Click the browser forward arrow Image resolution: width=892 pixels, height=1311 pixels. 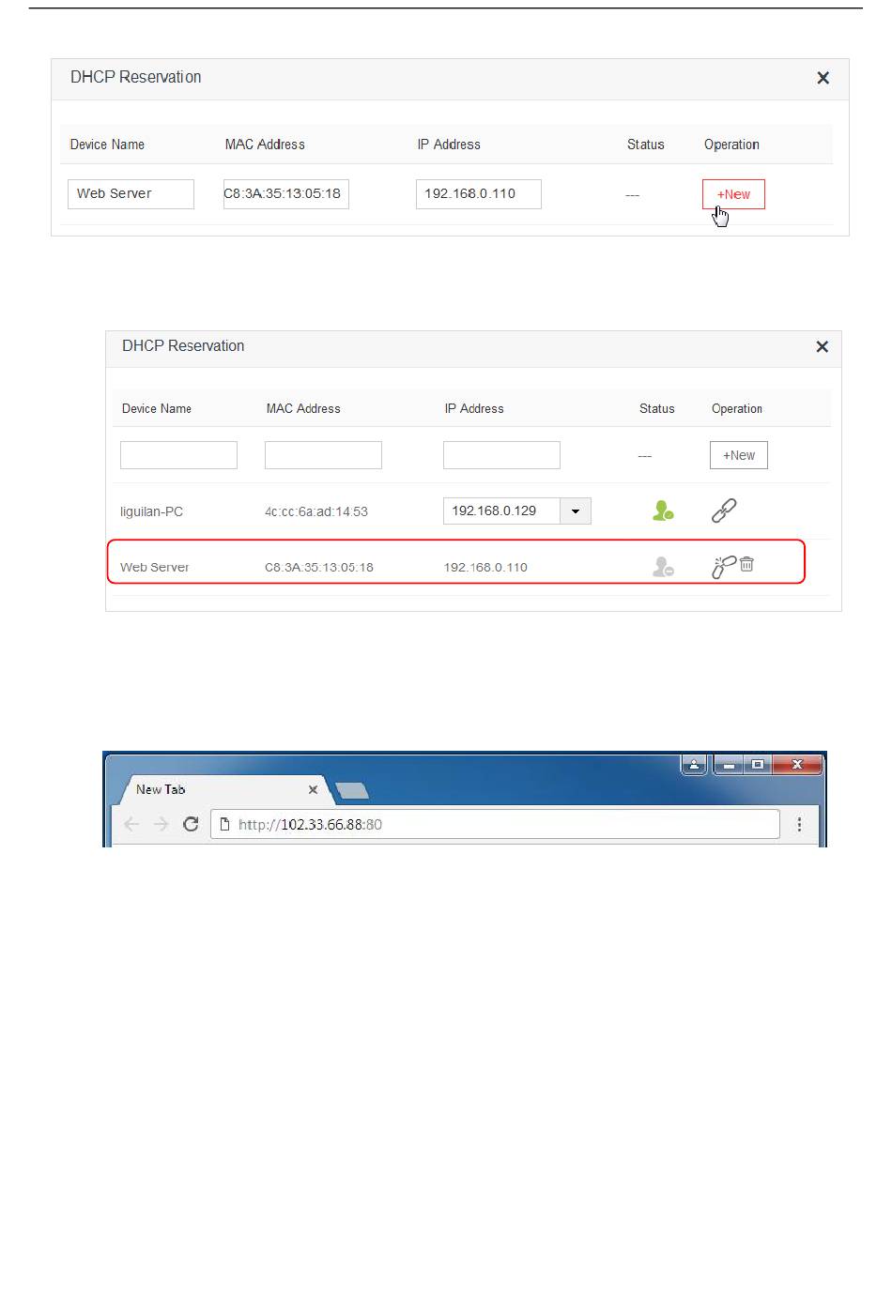pyautogui.click(x=161, y=824)
